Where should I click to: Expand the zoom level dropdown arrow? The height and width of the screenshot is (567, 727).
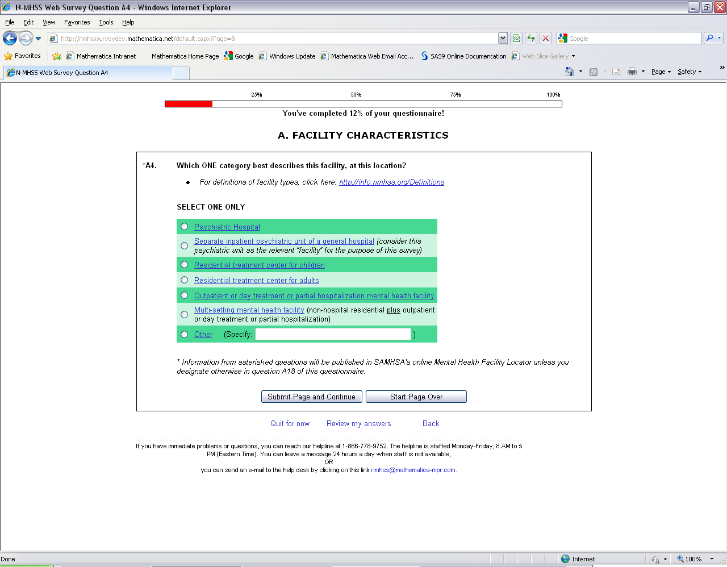point(712,559)
